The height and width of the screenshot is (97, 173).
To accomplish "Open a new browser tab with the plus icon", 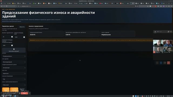I will (169, 4).
